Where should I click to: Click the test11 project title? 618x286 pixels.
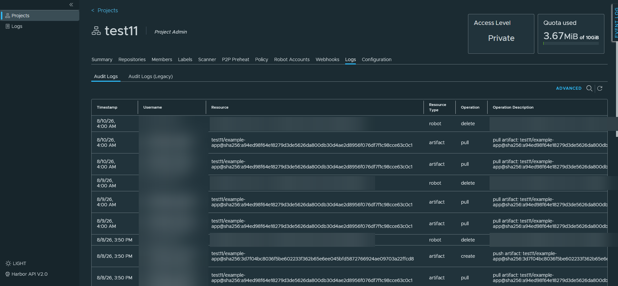[x=121, y=31]
